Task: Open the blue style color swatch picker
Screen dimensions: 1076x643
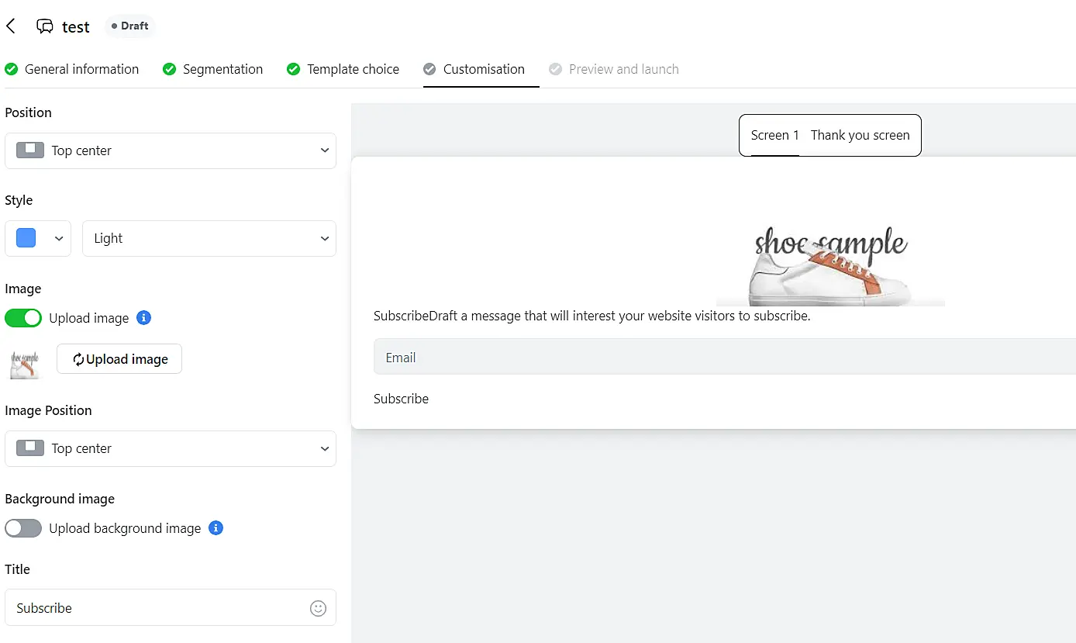Action: (38, 238)
